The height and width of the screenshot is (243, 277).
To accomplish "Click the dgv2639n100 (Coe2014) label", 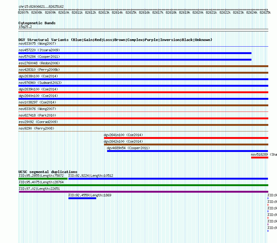I will tap(38, 89).
